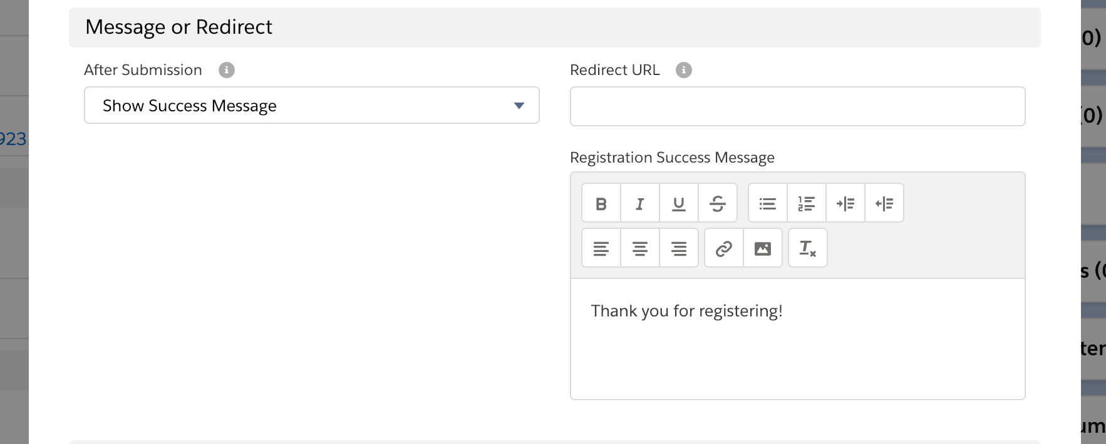
Task: Increase indent of the message text
Action: (x=845, y=203)
